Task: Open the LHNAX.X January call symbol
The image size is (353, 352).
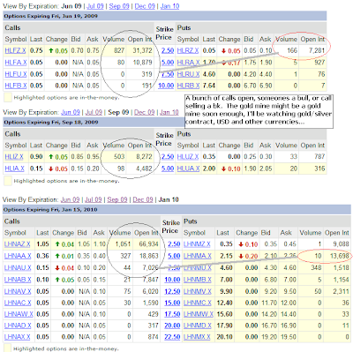Action: [x=17, y=337]
